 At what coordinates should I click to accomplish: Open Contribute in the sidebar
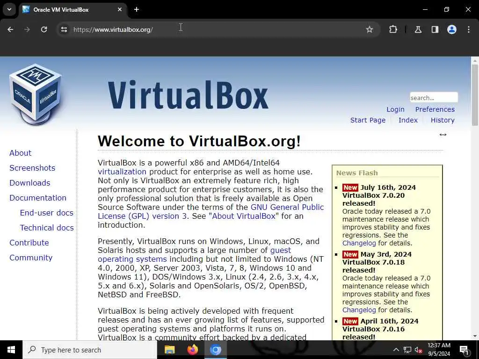[x=29, y=243]
